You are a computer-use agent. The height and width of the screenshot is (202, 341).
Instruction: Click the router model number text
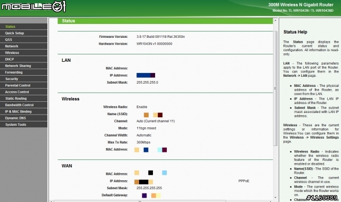click(303, 11)
